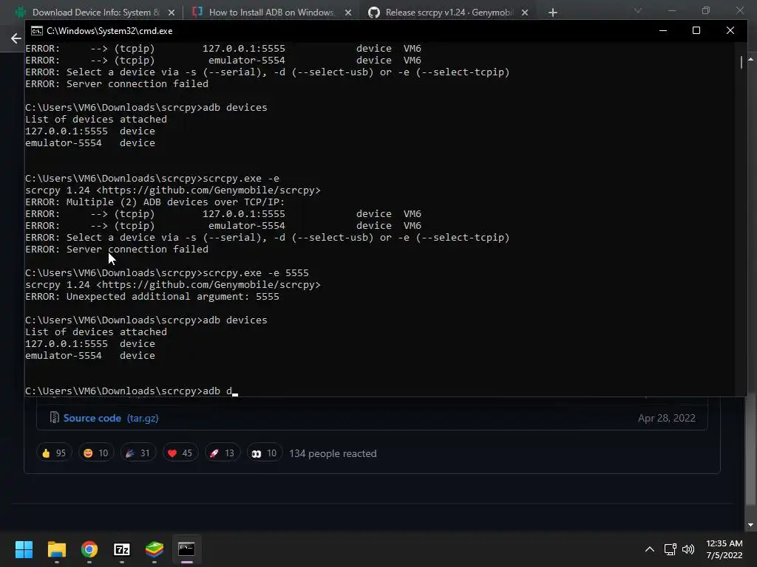The width and height of the screenshot is (757, 567).
Task: Open Chrome tab search dropdown
Action: click(x=638, y=10)
